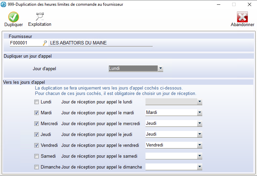Image resolution: width=257 pixels, height=176 pixels.
Task: Click the supplier lookup magnifier icon
Action: pyautogui.click(x=45, y=43)
